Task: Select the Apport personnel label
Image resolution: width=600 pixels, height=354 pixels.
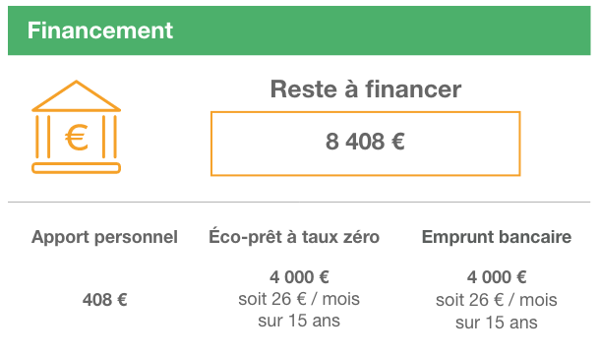Action: pos(104,237)
